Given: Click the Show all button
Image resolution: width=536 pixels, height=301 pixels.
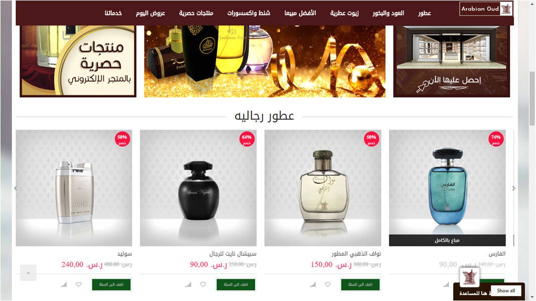Looking at the screenshot, I should (505, 290).
